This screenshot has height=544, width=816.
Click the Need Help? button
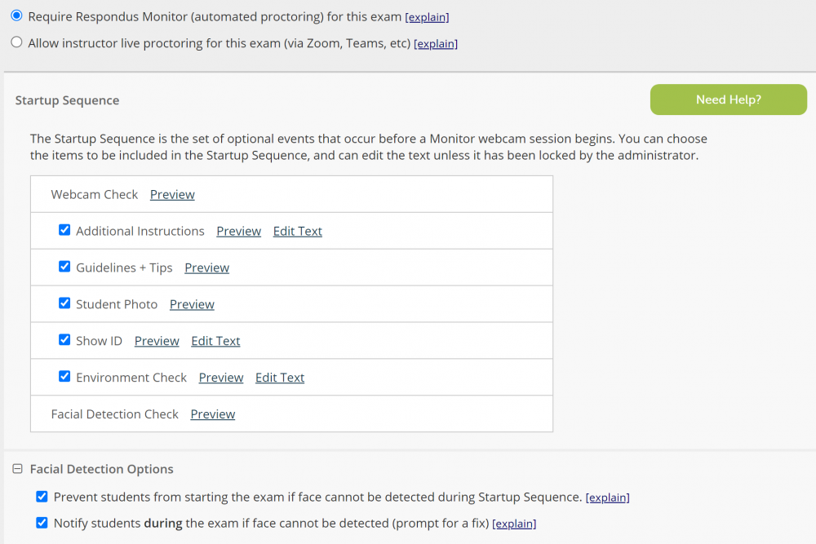728,100
